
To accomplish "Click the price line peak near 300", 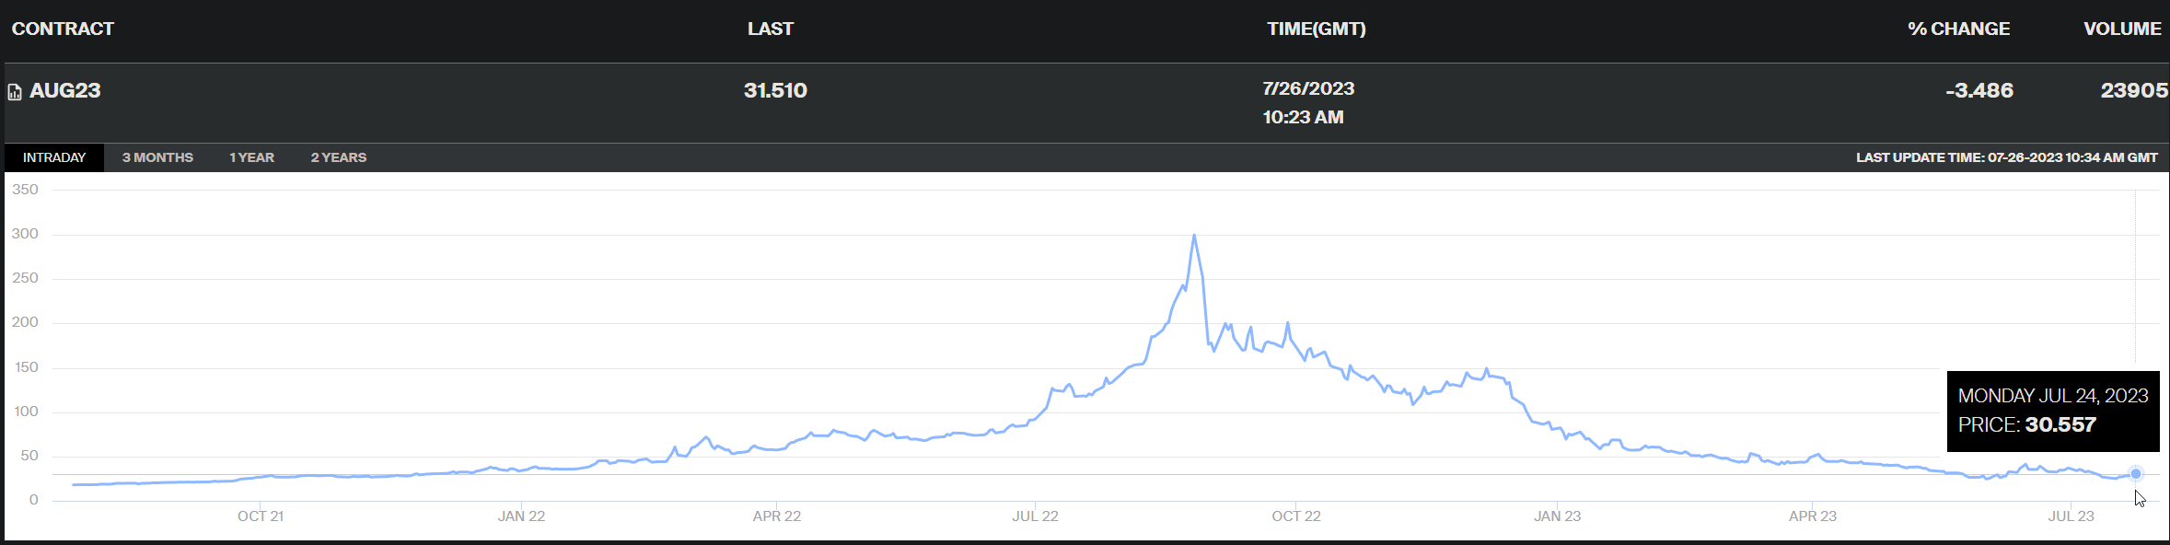I will coord(1194,236).
